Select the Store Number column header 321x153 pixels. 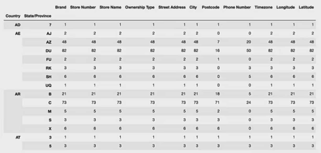click(83, 7)
